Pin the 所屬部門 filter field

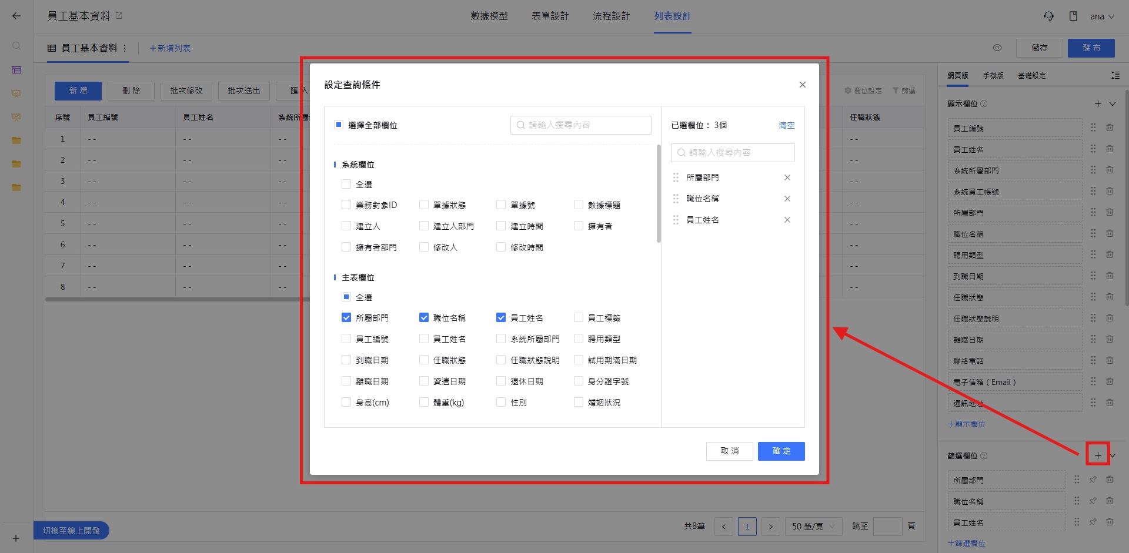coord(1093,480)
